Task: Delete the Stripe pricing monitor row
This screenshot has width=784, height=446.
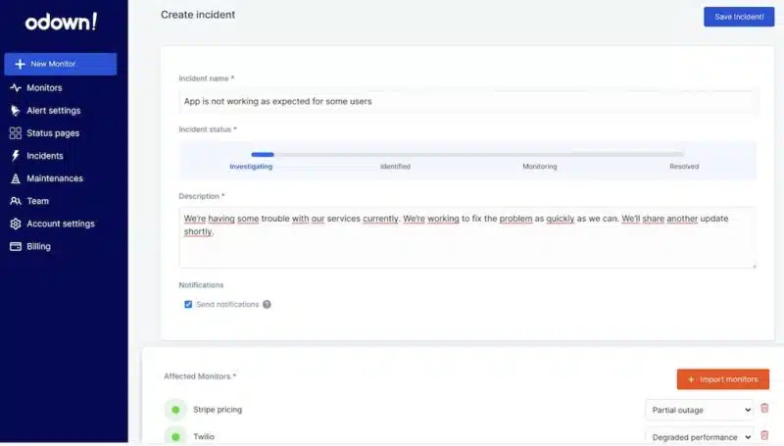Action: 764,409
